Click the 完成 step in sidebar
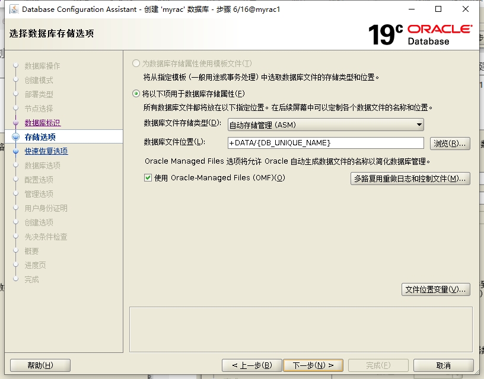The image size is (484, 379). (x=32, y=279)
